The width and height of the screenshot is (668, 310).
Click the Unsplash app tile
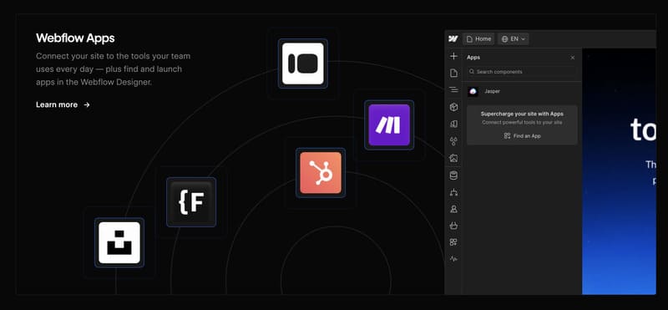[x=119, y=242]
